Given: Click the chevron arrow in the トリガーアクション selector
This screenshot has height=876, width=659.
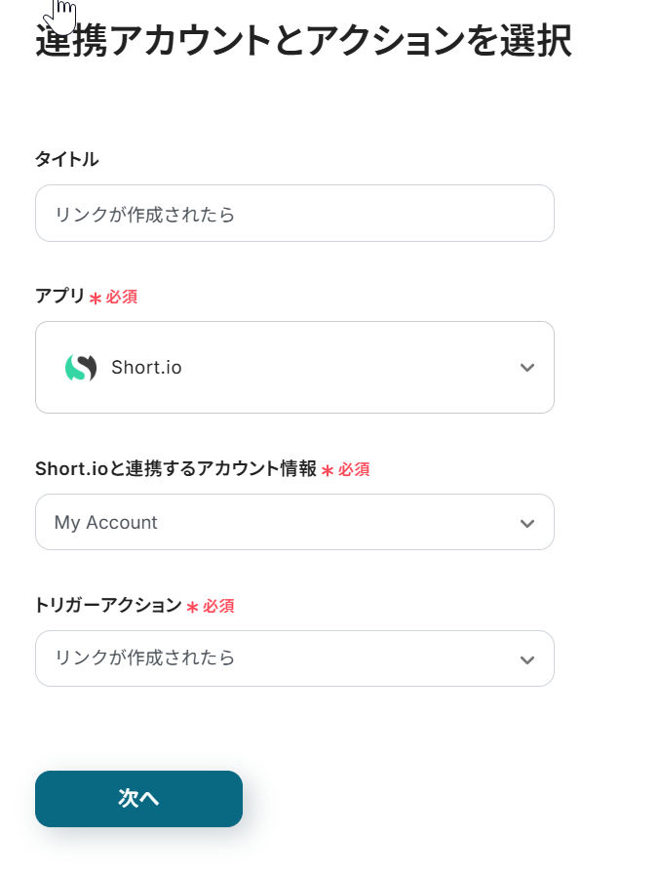Looking at the screenshot, I should 527,659.
